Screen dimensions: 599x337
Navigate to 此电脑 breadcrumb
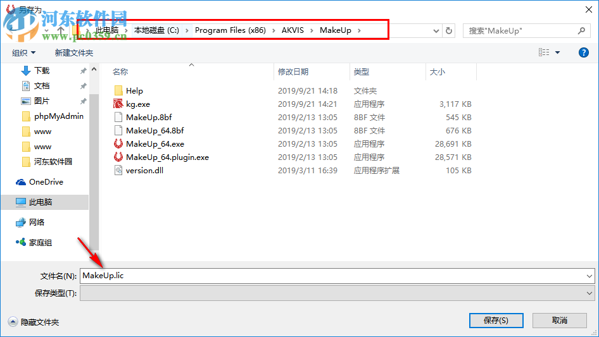[107, 30]
